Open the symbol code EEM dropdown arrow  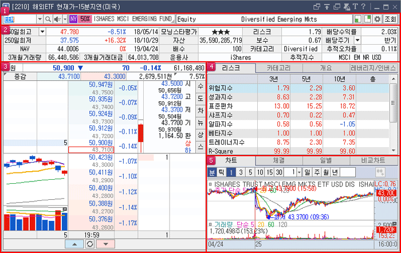click(40, 19)
